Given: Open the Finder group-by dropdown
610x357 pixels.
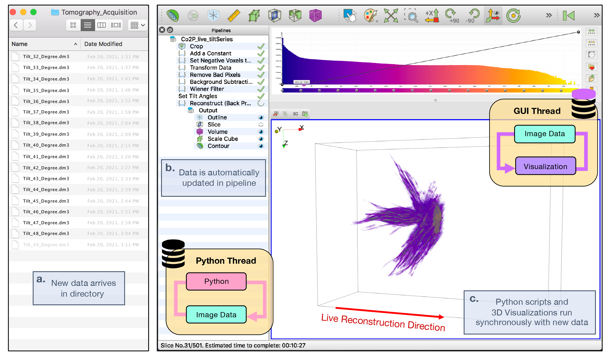Looking at the screenshot, I should (x=138, y=25).
